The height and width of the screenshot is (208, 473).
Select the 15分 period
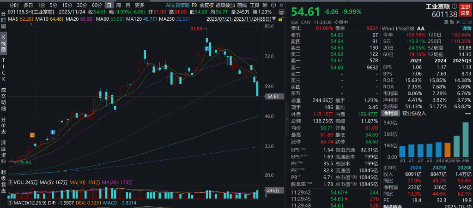67,5
